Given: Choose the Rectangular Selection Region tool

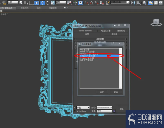Looking at the screenshot, I should (x=31, y=3).
